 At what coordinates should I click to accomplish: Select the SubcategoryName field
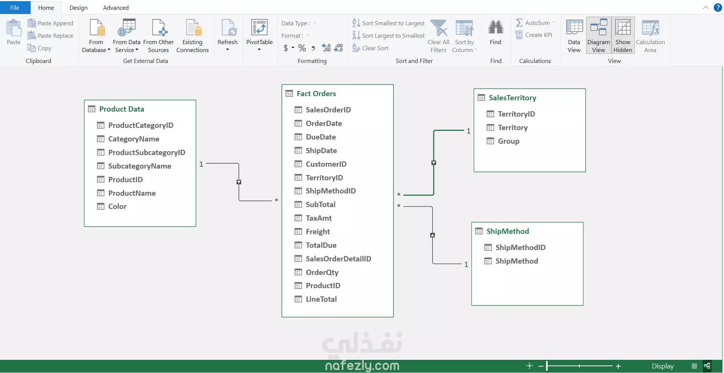(x=140, y=166)
